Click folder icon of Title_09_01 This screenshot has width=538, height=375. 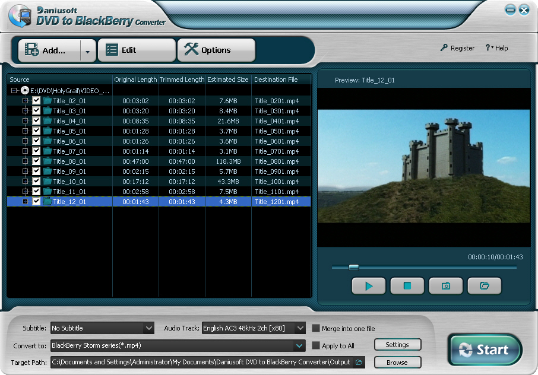coord(48,171)
